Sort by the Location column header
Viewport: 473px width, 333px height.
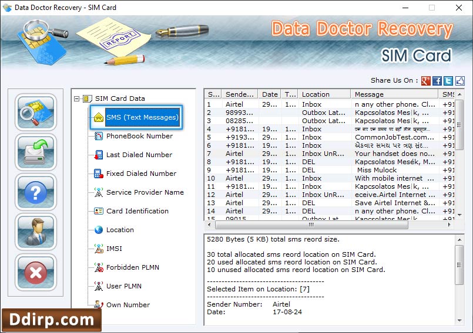[324, 94]
